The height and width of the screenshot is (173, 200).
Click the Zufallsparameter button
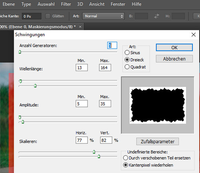tap(158, 141)
